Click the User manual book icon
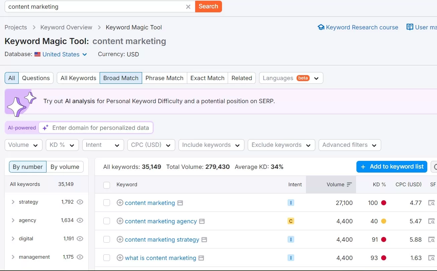 pos(410,27)
